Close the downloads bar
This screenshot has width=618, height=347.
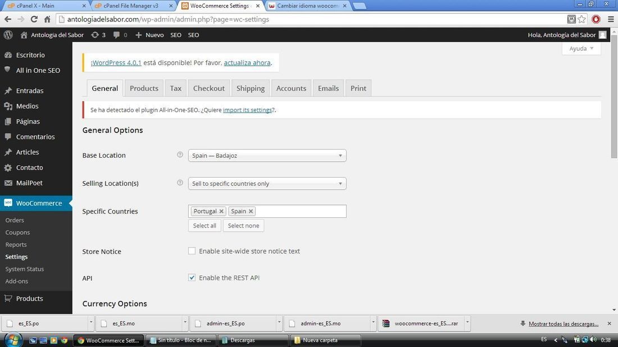coord(609,323)
